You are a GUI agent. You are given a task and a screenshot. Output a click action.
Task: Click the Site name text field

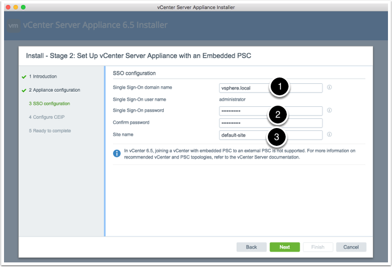(x=241, y=136)
